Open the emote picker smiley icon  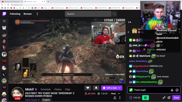[x=177, y=90]
